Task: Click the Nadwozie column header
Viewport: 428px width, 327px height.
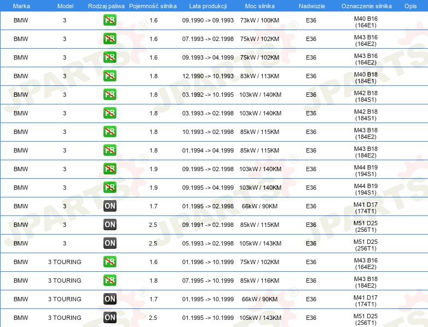Action: click(312, 6)
